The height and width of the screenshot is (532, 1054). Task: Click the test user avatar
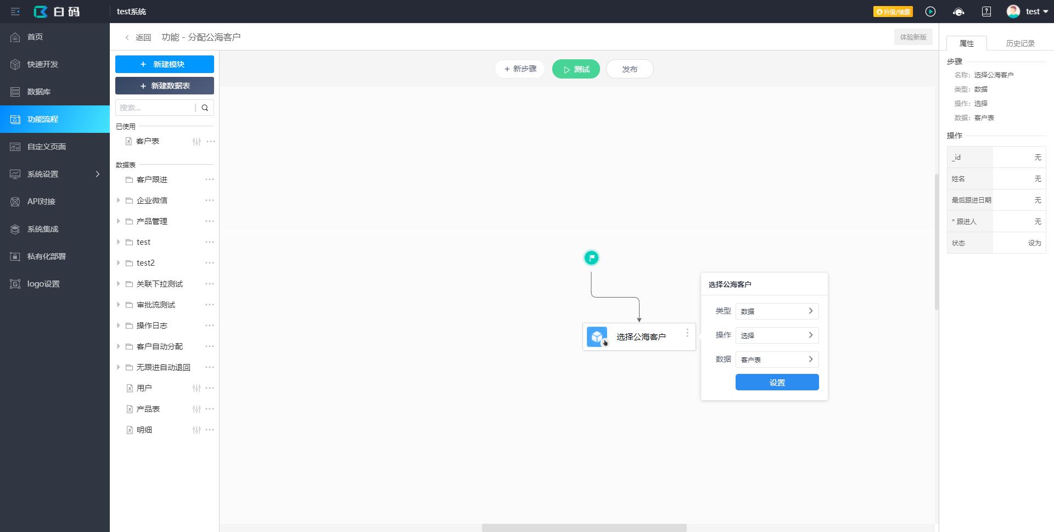(1013, 12)
